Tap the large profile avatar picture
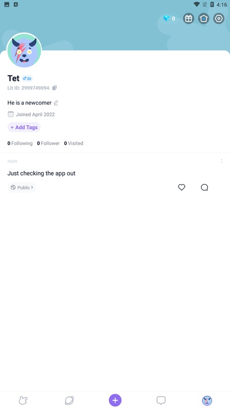The image size is (230, 410). 24,50
